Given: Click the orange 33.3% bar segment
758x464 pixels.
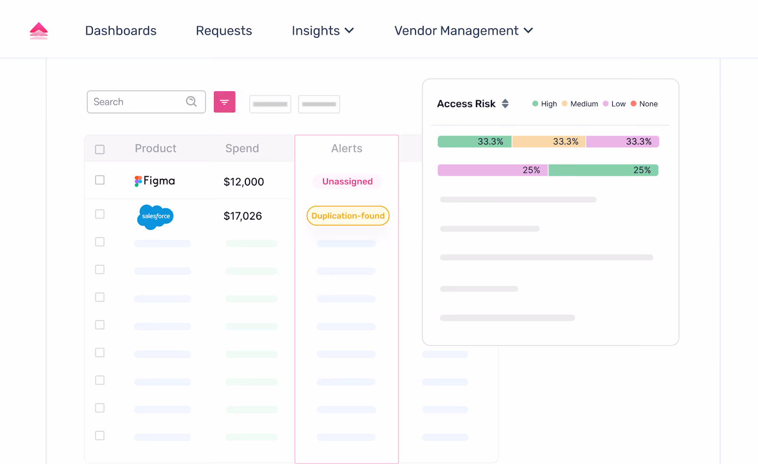Looking at the screenshot, I should tap(549, 142).
